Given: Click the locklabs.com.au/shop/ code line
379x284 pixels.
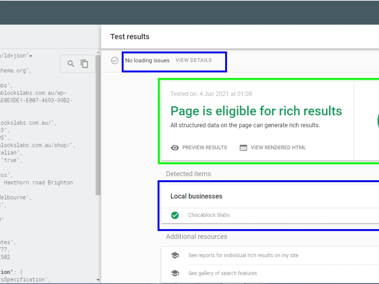Looking at the screenshot, I should pos(38,145).
